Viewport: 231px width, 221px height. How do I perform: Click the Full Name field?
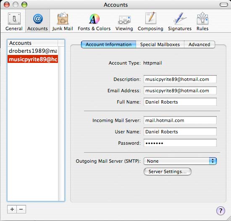tap(180, 102)
